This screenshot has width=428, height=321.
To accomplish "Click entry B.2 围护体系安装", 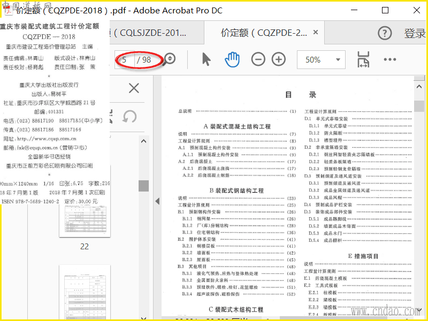I will pyautogui.click(x=237, y=239).
